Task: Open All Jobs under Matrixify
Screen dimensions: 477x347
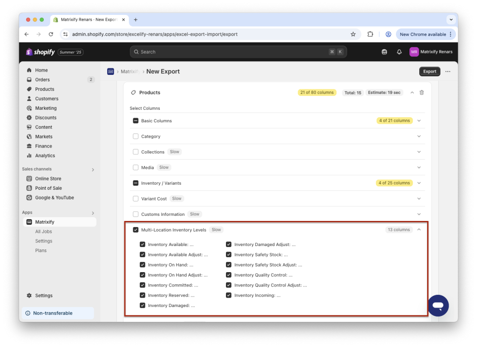Action: tap(43, 231)
